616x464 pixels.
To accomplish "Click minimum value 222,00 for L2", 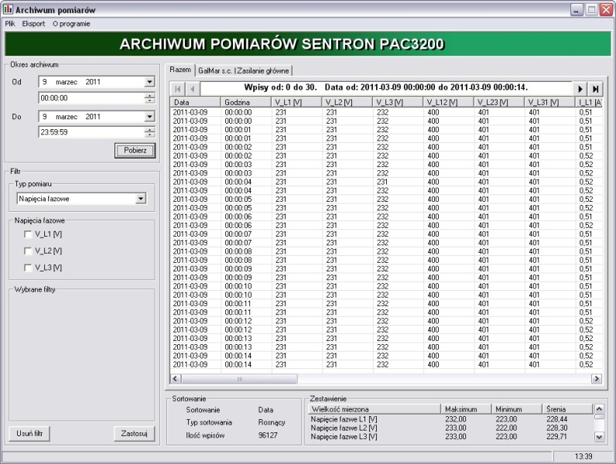I will tap(506, 428).
